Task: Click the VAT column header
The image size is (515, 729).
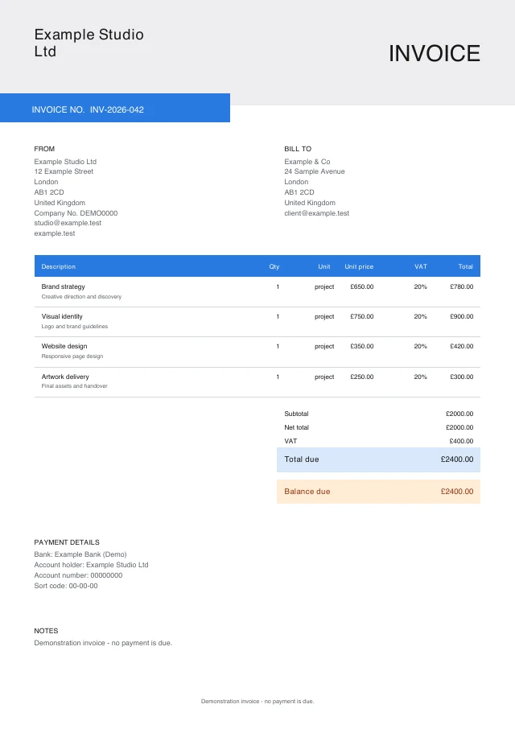Action: tap(421, 266)
